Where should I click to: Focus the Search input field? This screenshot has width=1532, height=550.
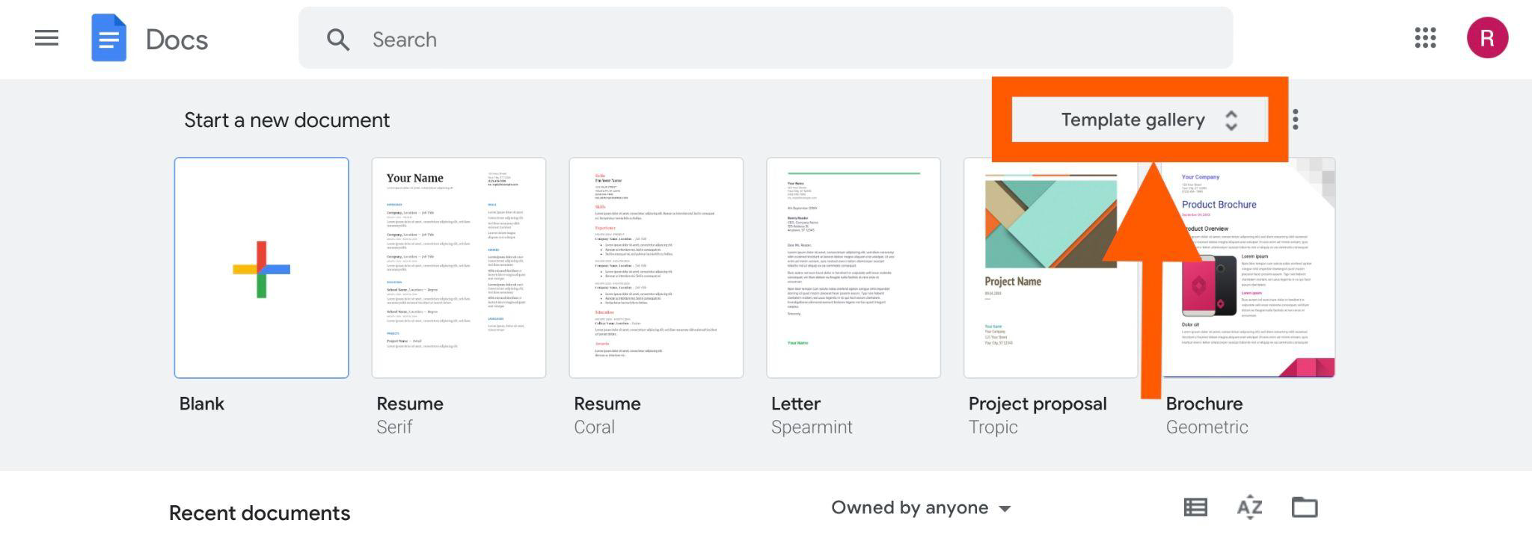(765, 38)
